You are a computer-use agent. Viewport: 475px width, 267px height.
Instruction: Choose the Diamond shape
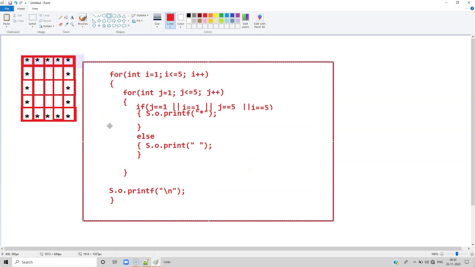[99, 21]
